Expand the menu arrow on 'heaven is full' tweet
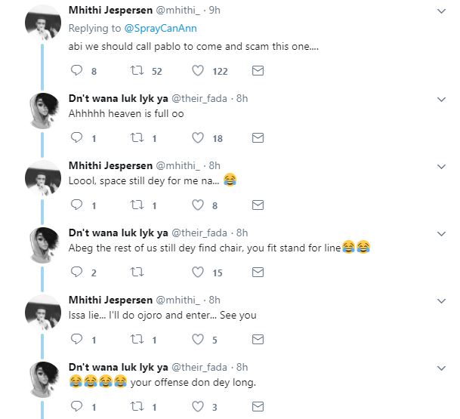Screen dimensions: 460x419 442,99
